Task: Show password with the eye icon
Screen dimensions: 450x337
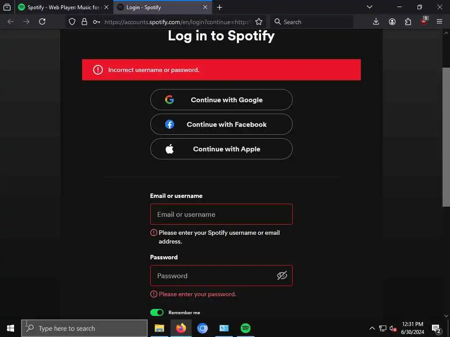Action: pyautogui.click(x=282, y=276)
